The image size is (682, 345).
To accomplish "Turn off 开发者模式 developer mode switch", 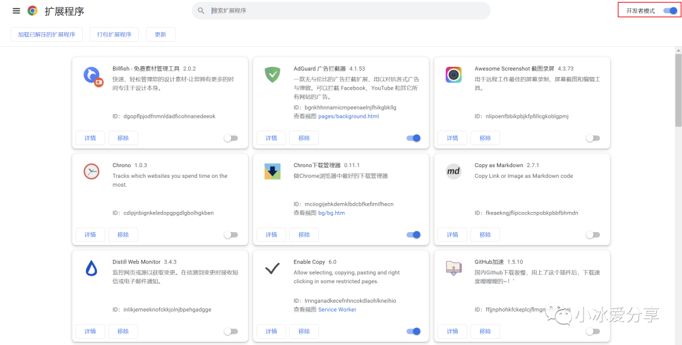I will [x=670, y=11].
